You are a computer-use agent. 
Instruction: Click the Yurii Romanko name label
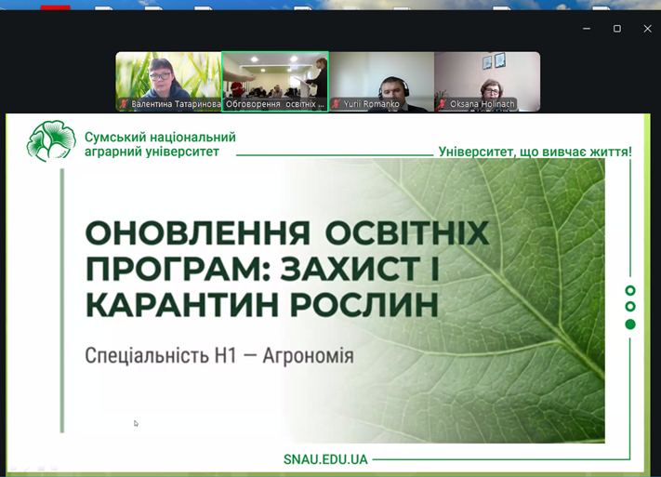pos(371,105)
